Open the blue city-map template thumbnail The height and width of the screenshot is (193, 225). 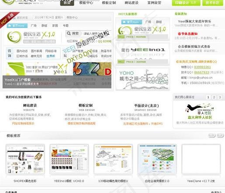point(157,159)
